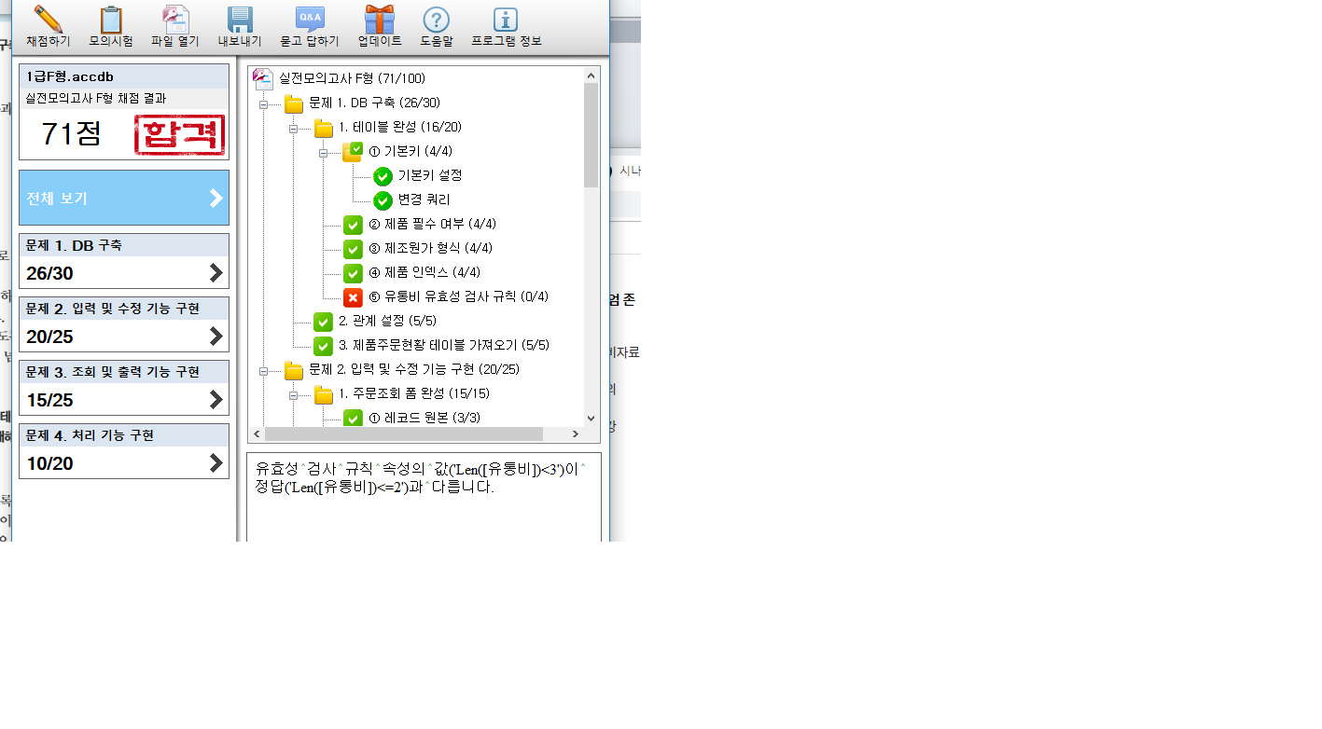1322x729 pixels.
Task: Open 프로그램 정보 info icon
Action: (x=506, y=20)
